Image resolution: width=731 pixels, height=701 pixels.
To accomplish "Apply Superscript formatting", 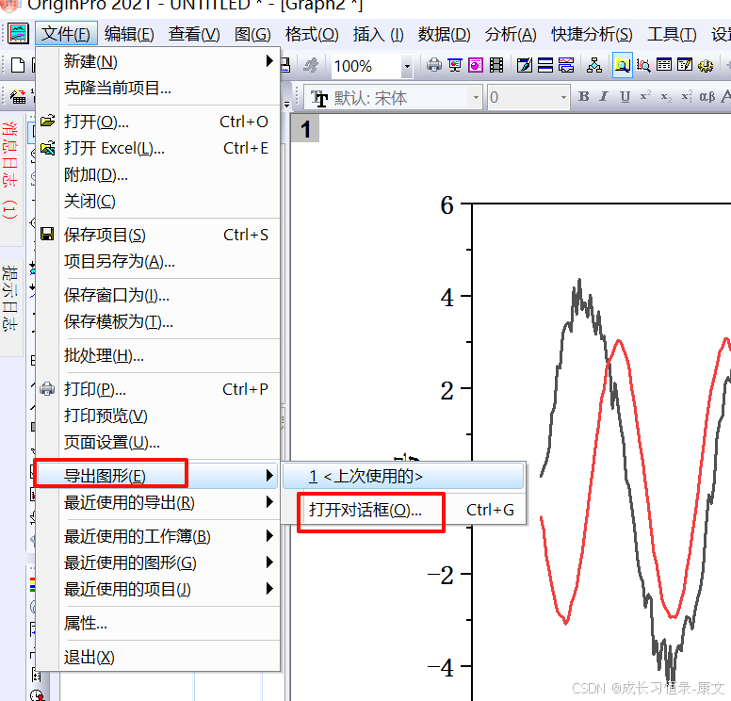I will (645, 96).
